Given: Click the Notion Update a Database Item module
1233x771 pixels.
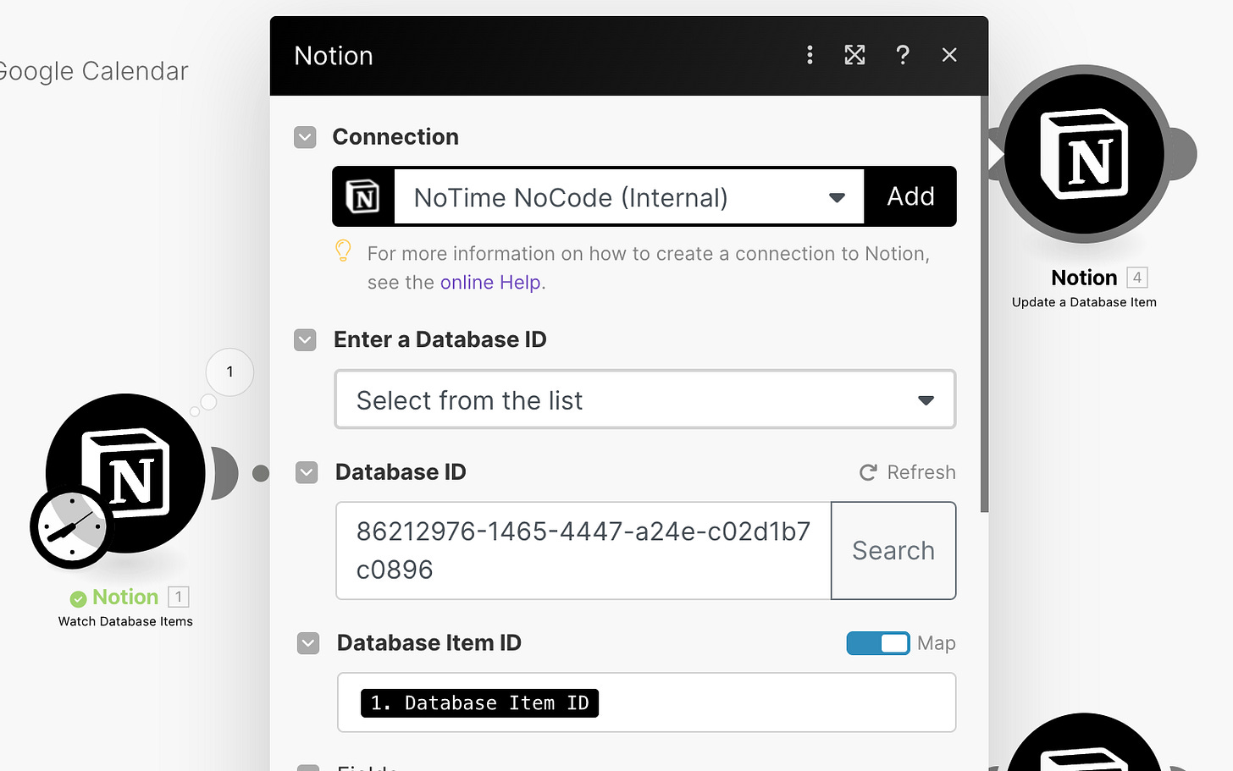Looking at the screenshot, I should click(x=1085, y=155).
